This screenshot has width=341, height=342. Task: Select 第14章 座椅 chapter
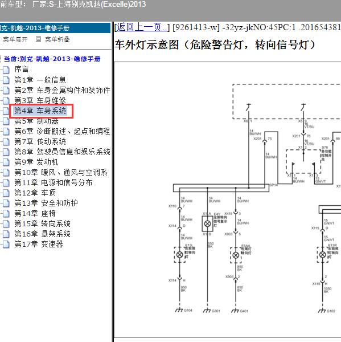pos(35,213)
